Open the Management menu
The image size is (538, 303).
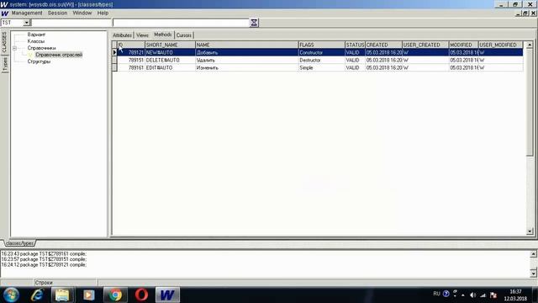pyautogui.click(x=27, y=13)
